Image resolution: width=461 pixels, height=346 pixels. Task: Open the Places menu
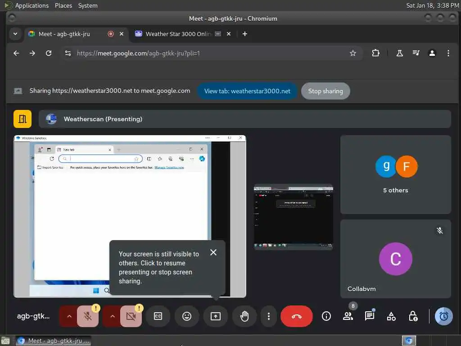(63, 5)
